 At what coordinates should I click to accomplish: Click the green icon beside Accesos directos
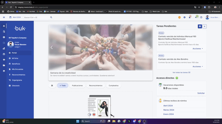click(177, 78)
